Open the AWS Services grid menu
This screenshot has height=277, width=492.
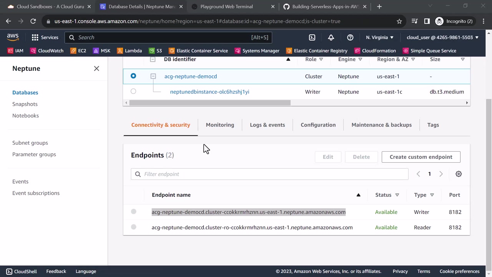[45, 37]
